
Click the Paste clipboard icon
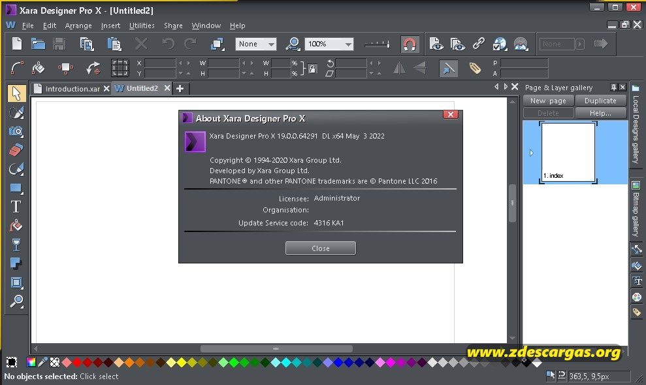point(114,44)
